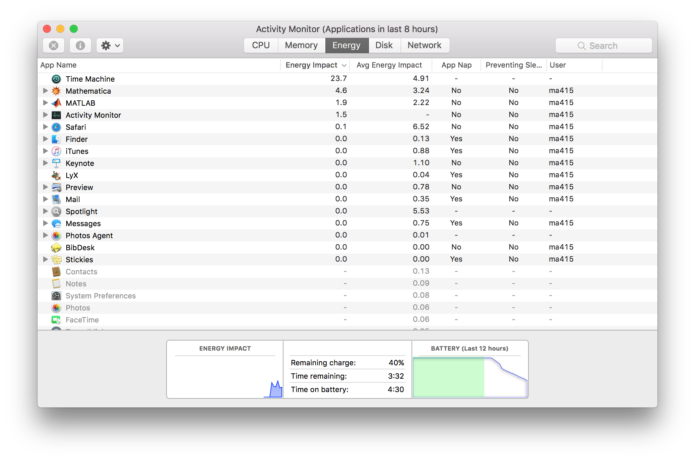Select the Mail app icon
Screen dimensions: 695x461
pos(56,199)
